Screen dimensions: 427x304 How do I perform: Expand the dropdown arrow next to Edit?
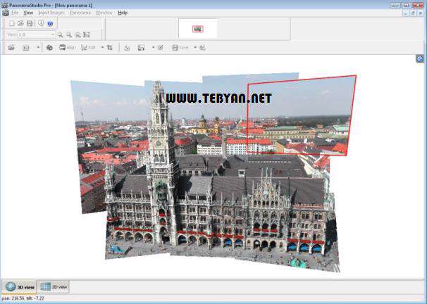(102, 48)
